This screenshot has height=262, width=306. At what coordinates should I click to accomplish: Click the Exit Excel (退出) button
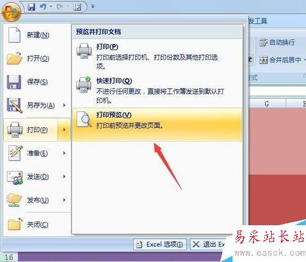[x=208, y=244]
